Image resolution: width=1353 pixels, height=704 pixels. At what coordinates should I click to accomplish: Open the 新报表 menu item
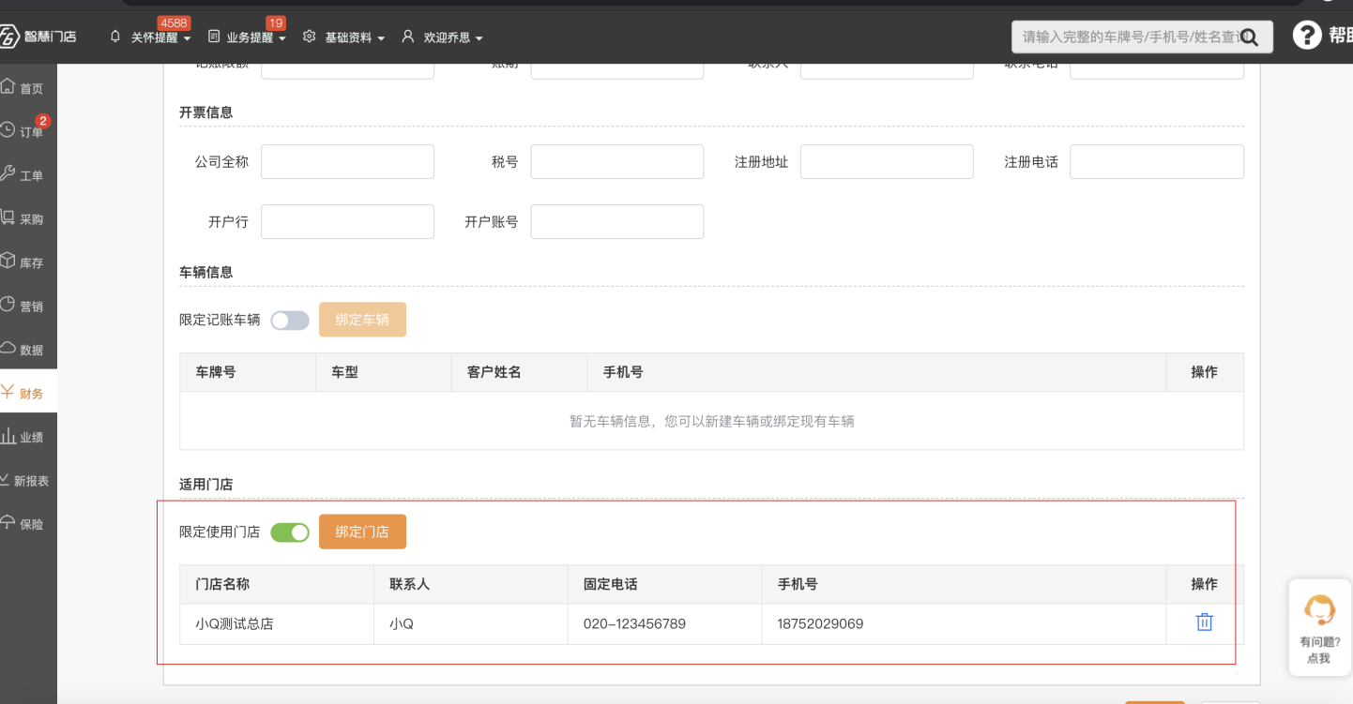click(28, 481)
